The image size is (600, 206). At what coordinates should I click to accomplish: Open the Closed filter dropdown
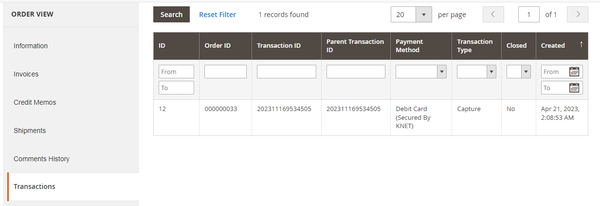coord(518,72)
